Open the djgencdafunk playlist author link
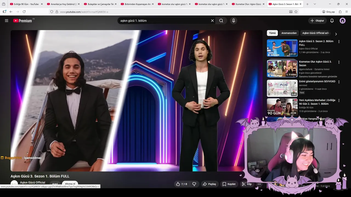 306,69
